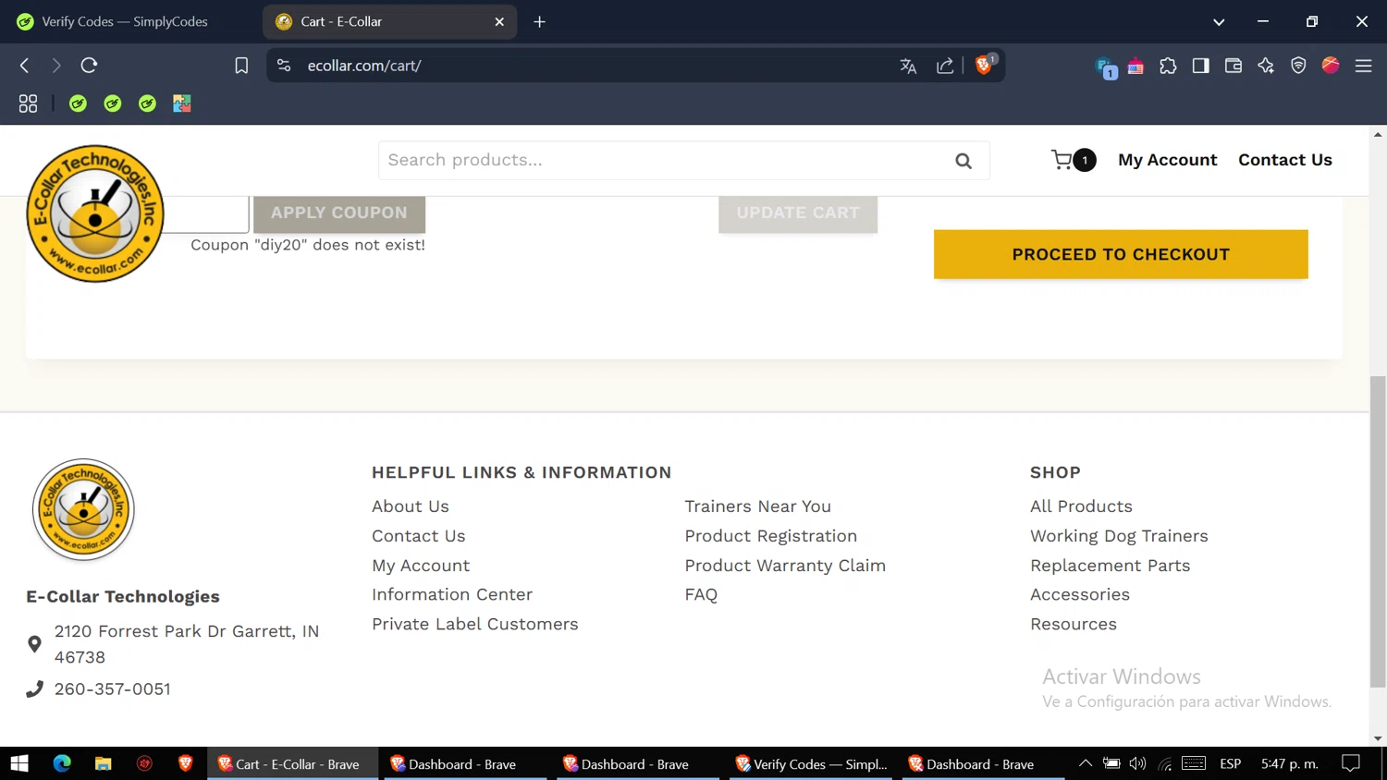Viewport: 1387px width, 780px height.
Task: Click the page vertical scrollbar thumb
Action: pos(1378,531)
